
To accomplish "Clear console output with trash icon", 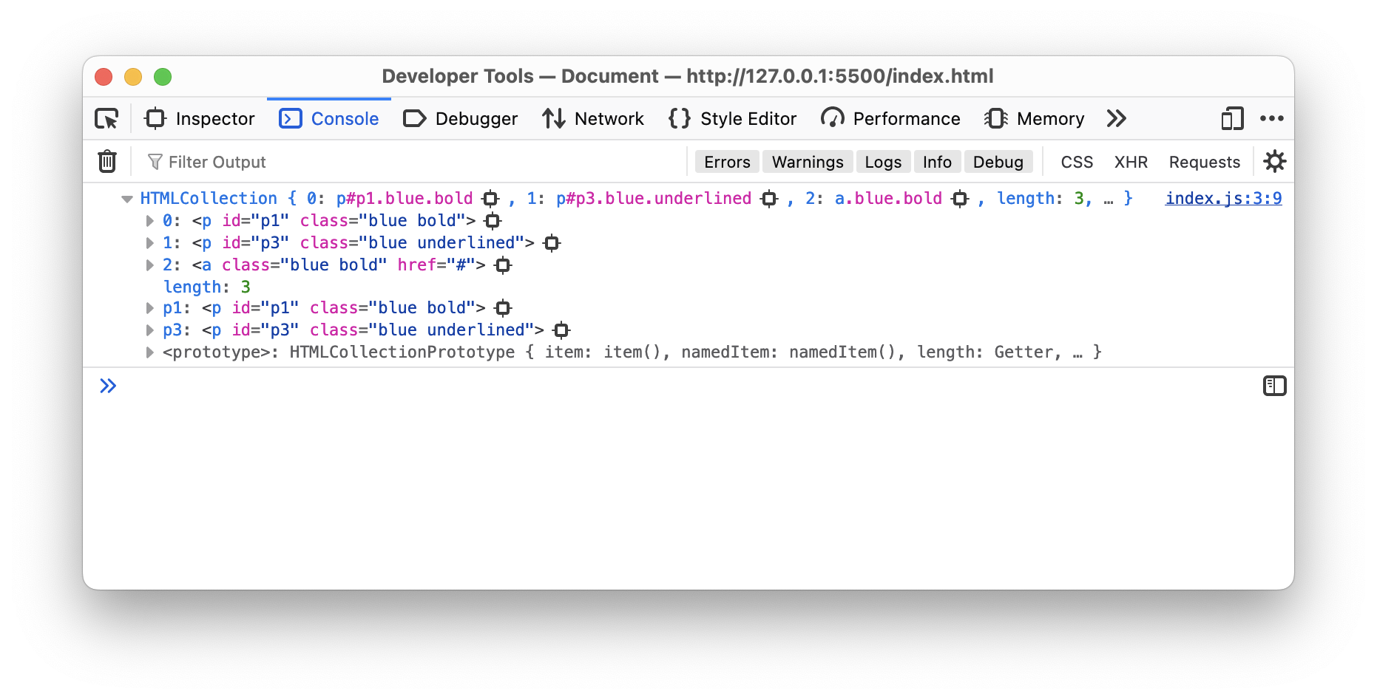I will point(107,161).
